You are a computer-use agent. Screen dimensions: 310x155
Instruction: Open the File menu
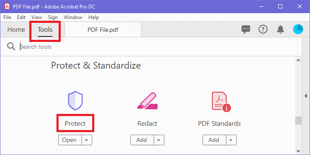point(7,17)
